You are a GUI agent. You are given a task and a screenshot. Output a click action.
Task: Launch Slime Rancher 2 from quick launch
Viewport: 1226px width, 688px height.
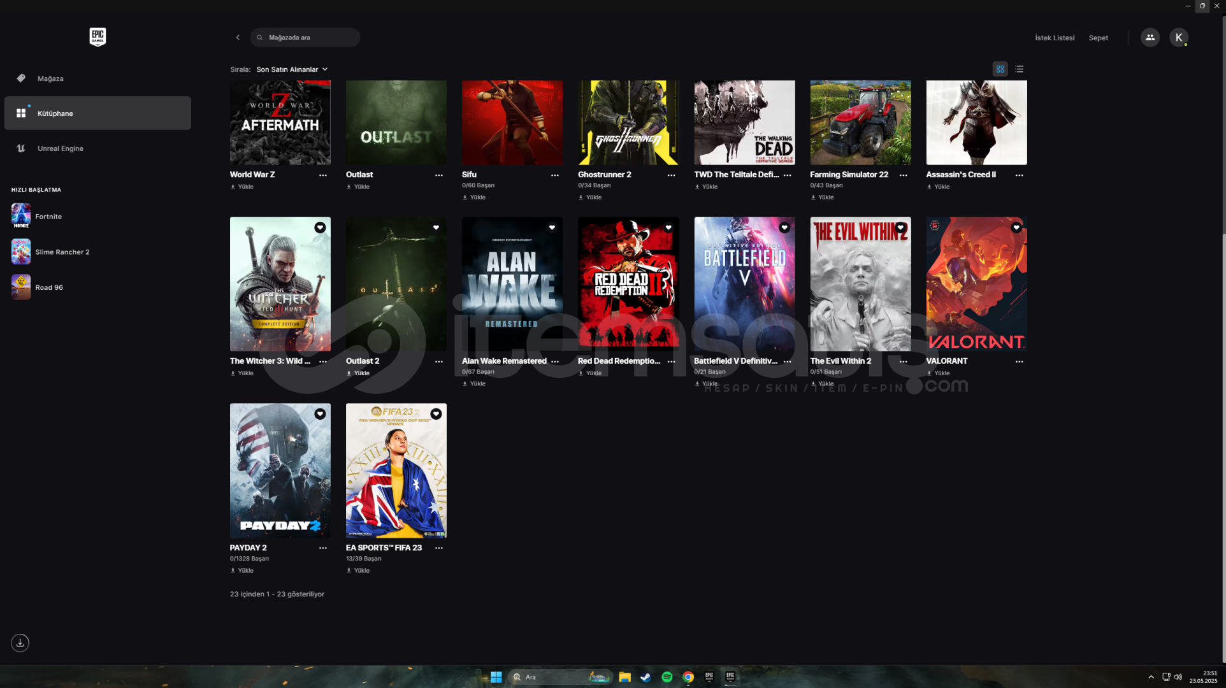coord(51,252)
